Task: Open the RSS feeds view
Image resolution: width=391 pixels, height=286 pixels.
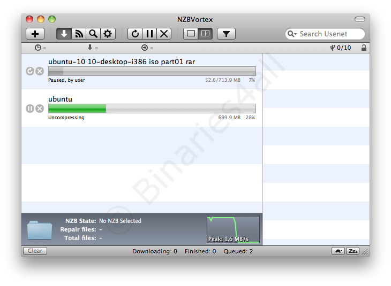Action: pyautogui.click(x=79, y=34)
